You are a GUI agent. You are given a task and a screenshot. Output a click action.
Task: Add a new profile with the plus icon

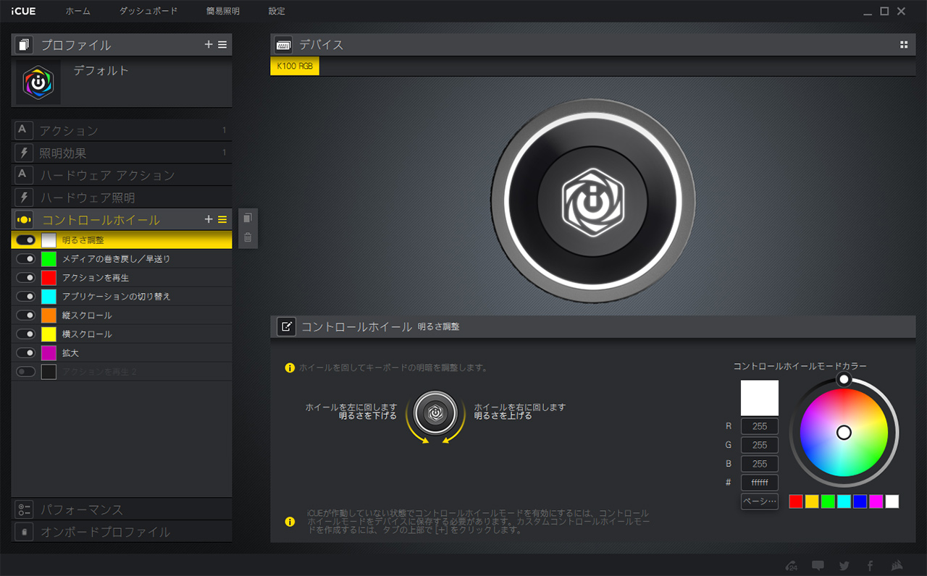(x=209, y=45)
